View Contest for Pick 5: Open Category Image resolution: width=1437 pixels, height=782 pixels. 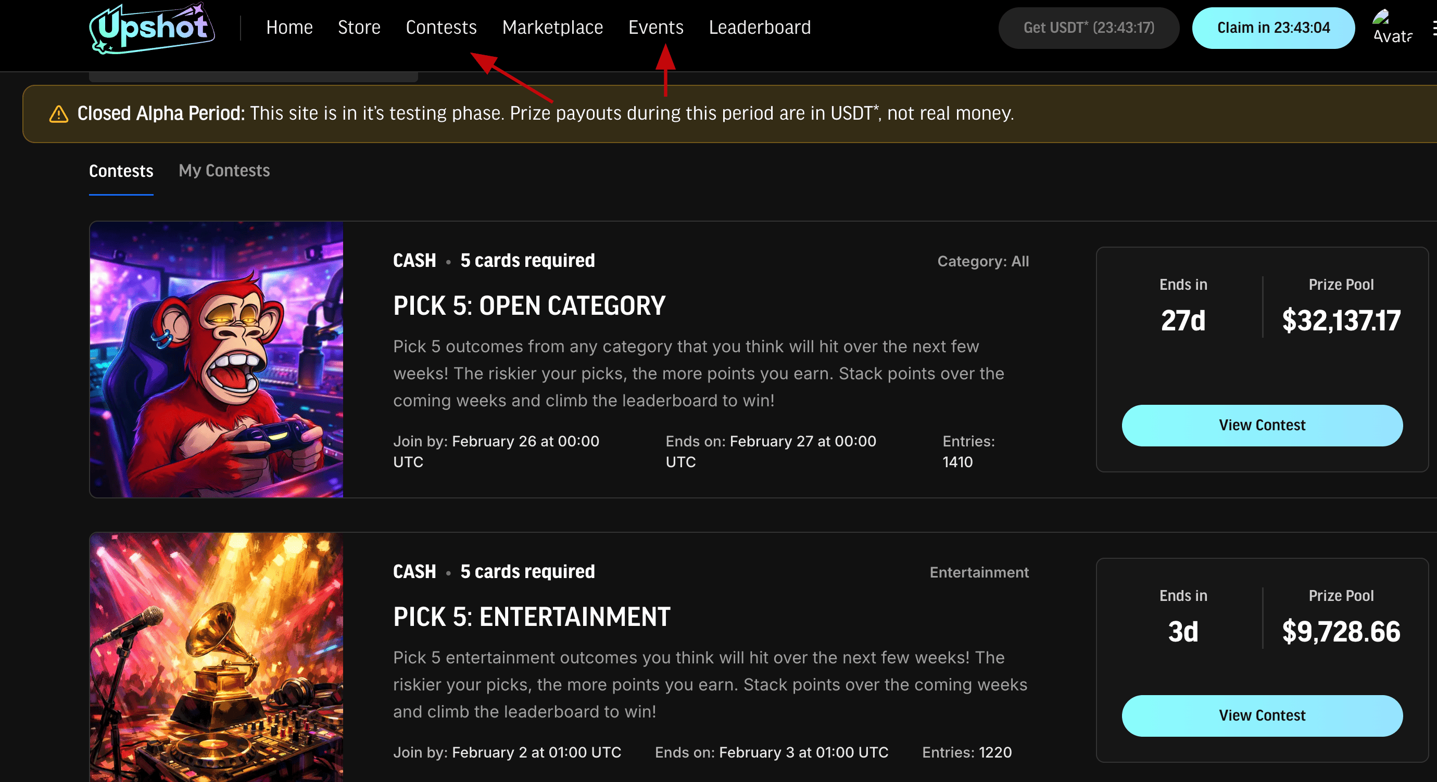[x=1261, y=425]
